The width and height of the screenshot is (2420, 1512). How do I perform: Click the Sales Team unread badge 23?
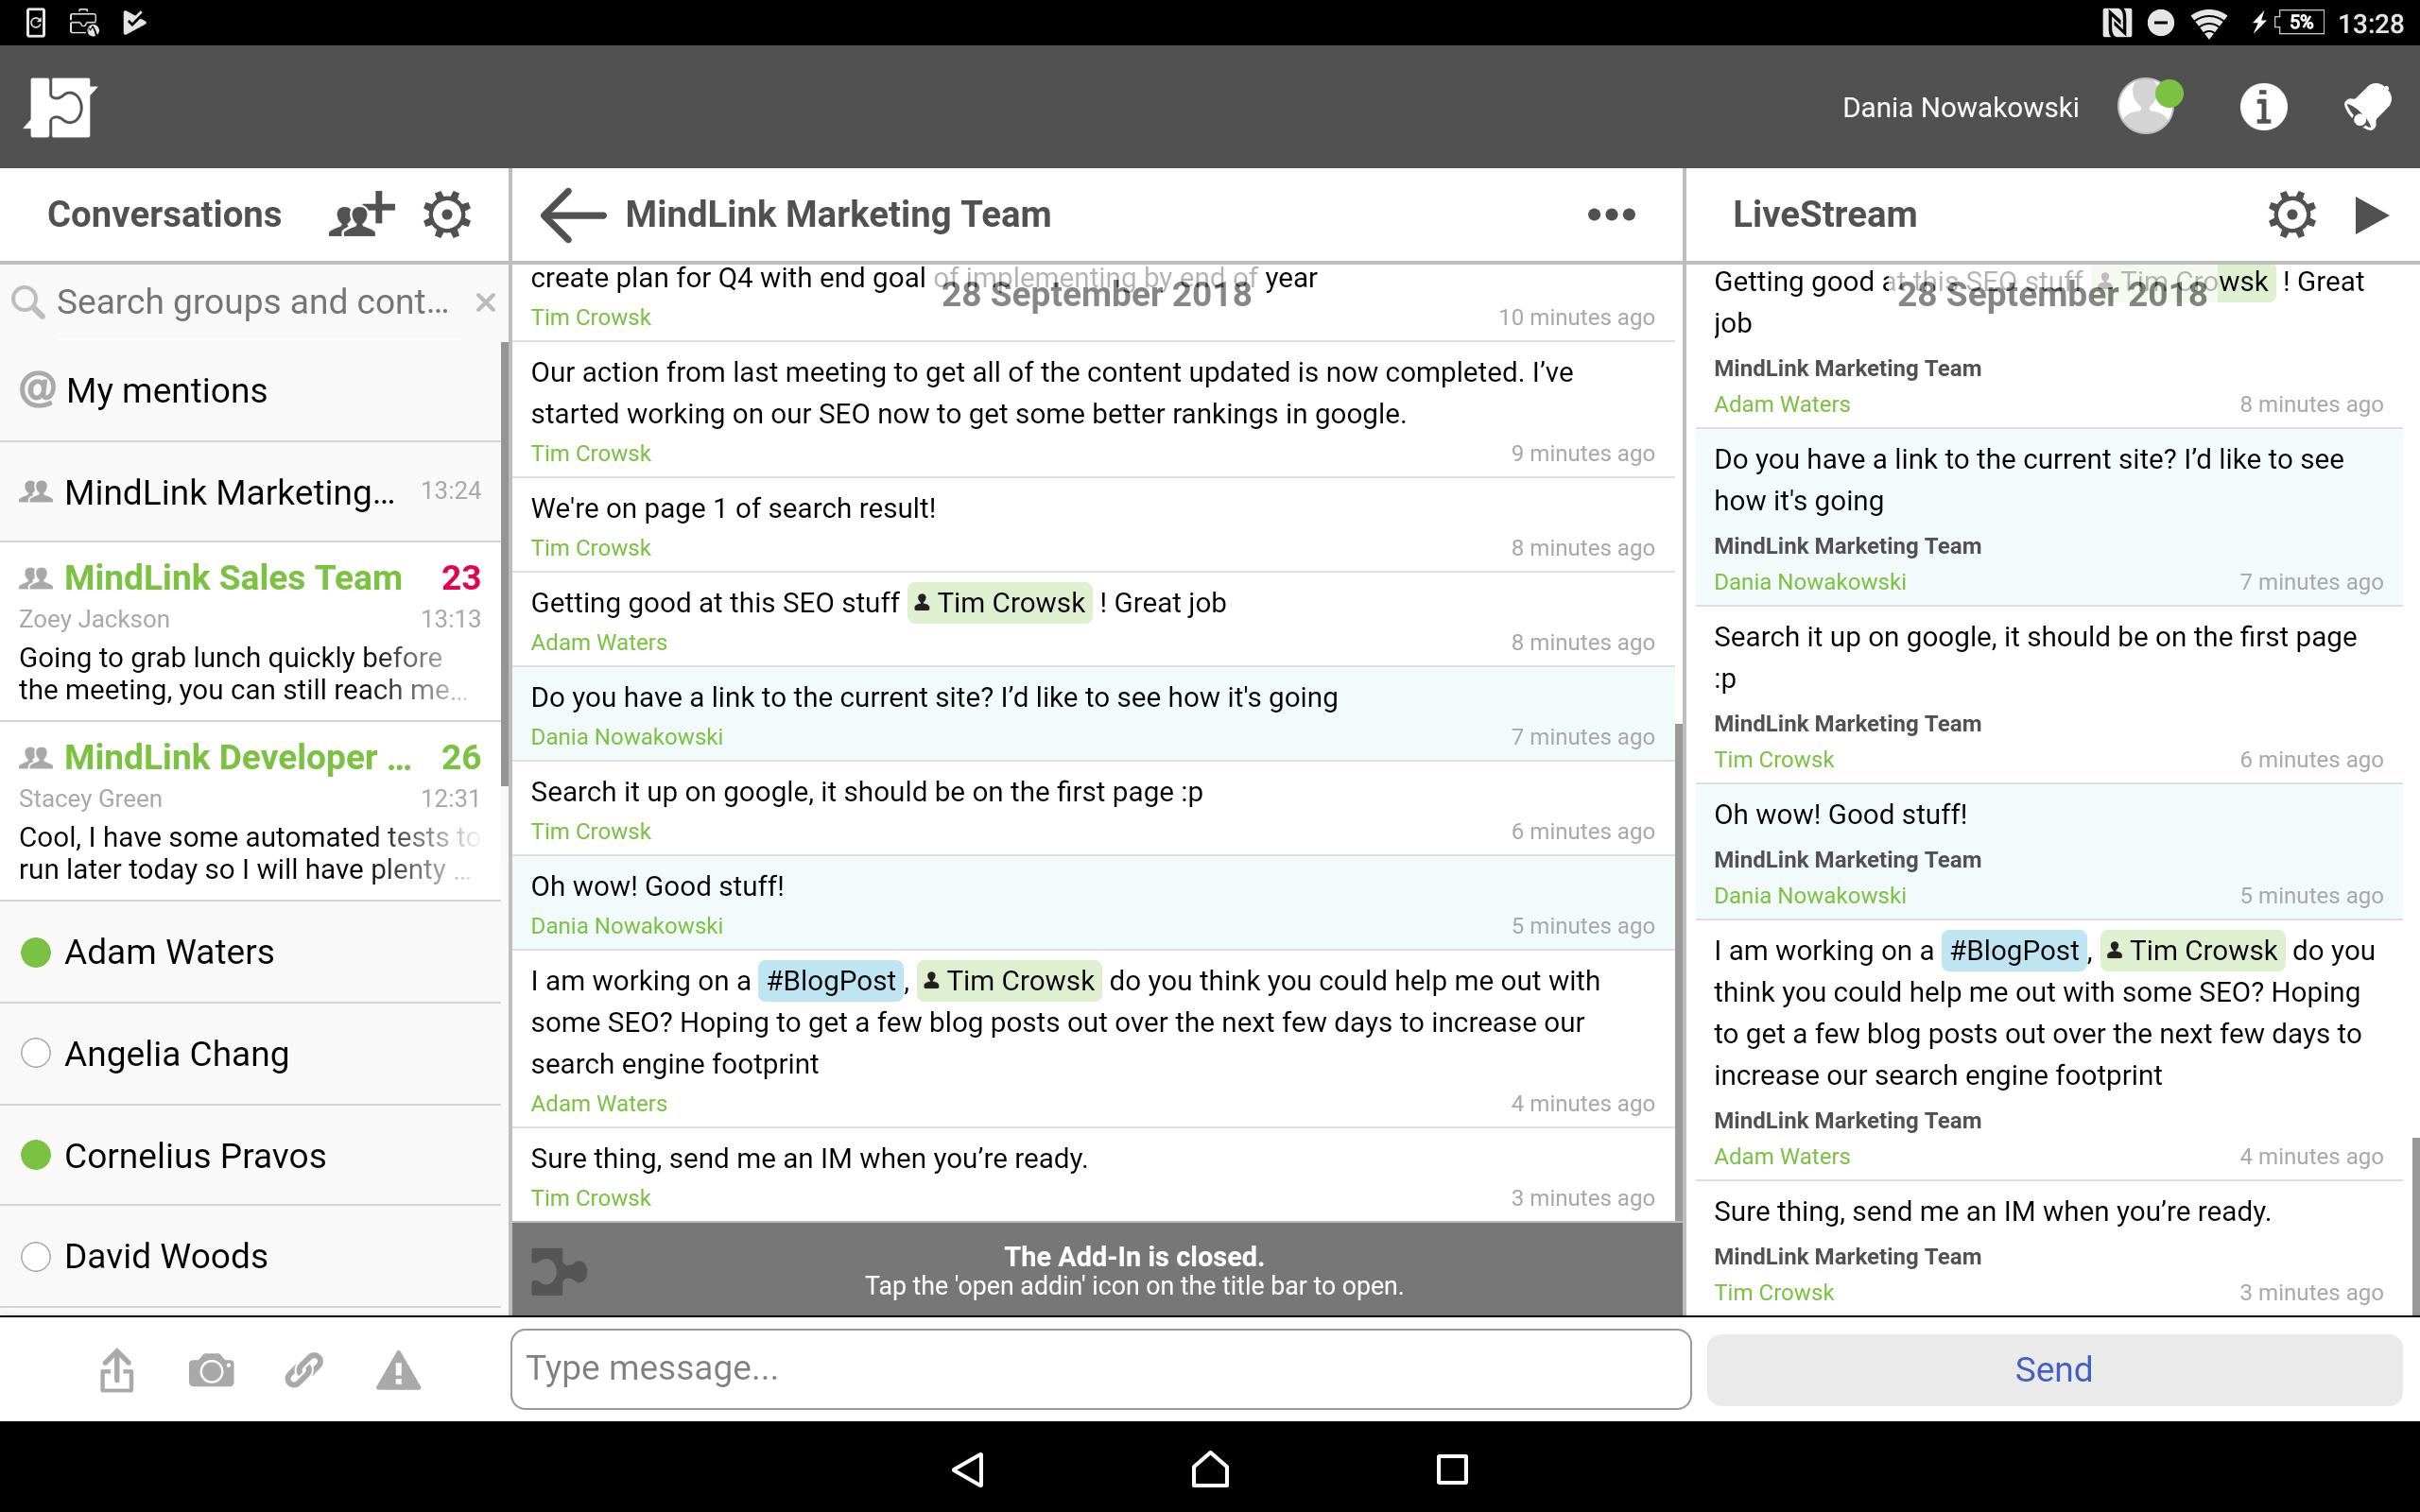tap(461, 578)
